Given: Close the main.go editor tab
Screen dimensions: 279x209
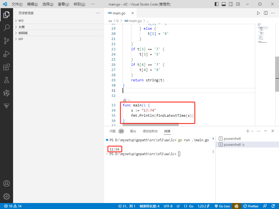Looking at the screenshot, I should pyautogui.click(x=133, y=13).
